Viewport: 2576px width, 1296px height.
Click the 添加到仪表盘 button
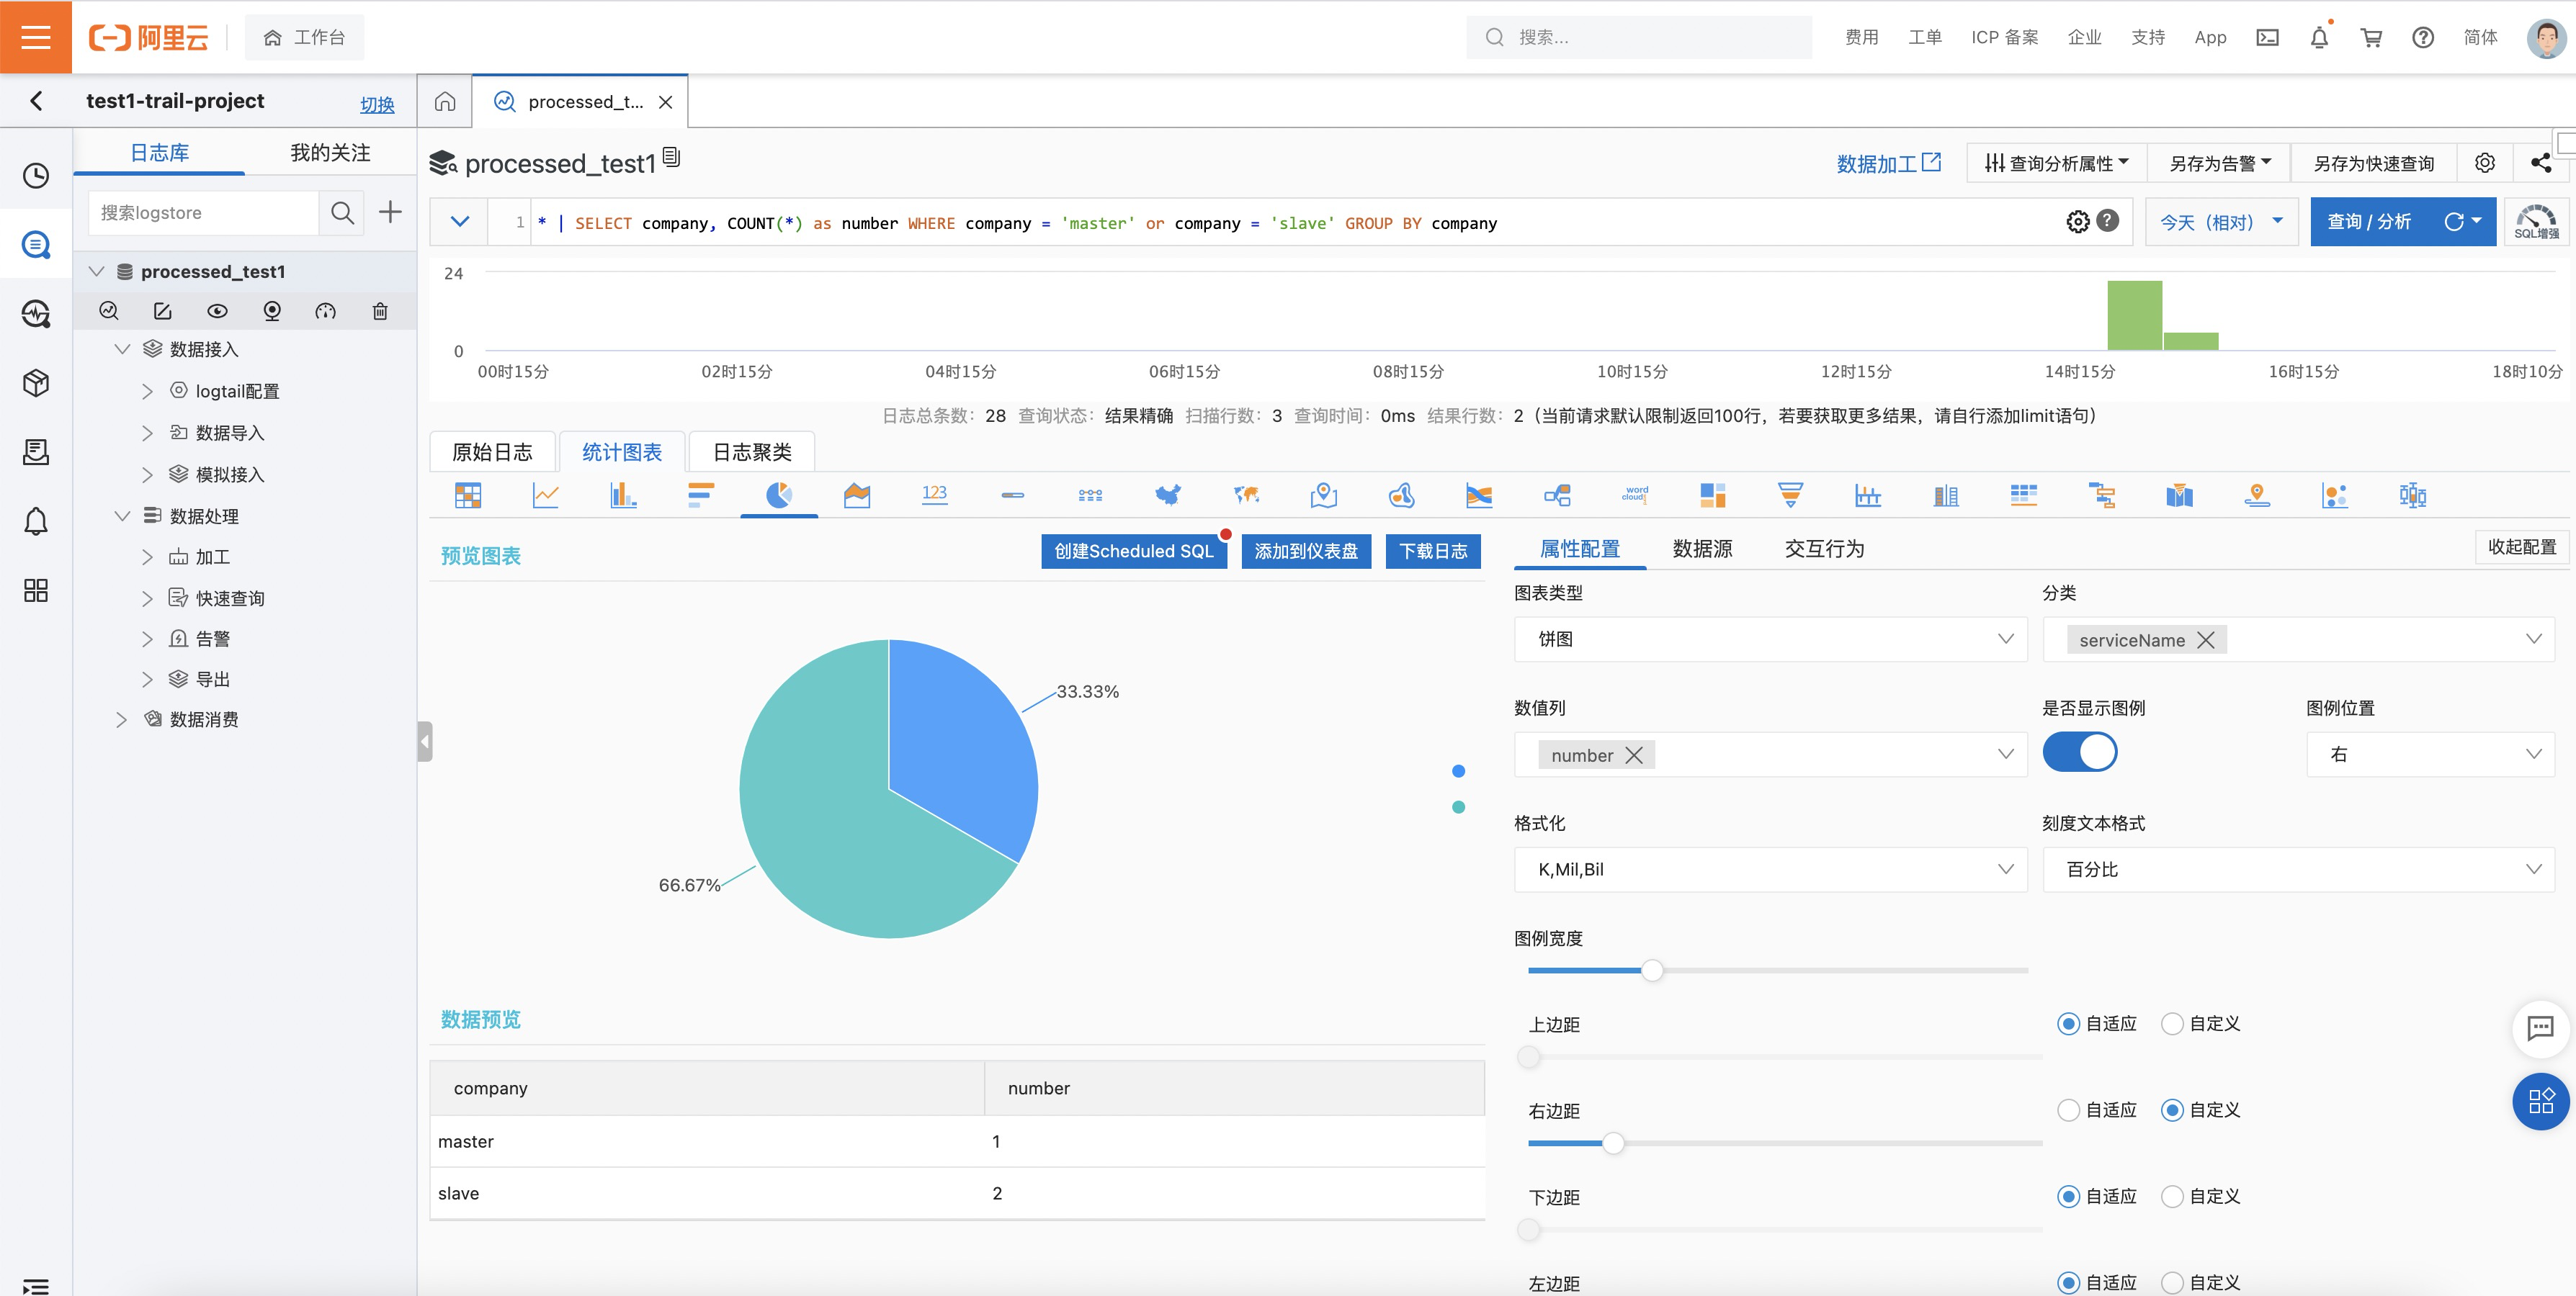coord(1306,551)
